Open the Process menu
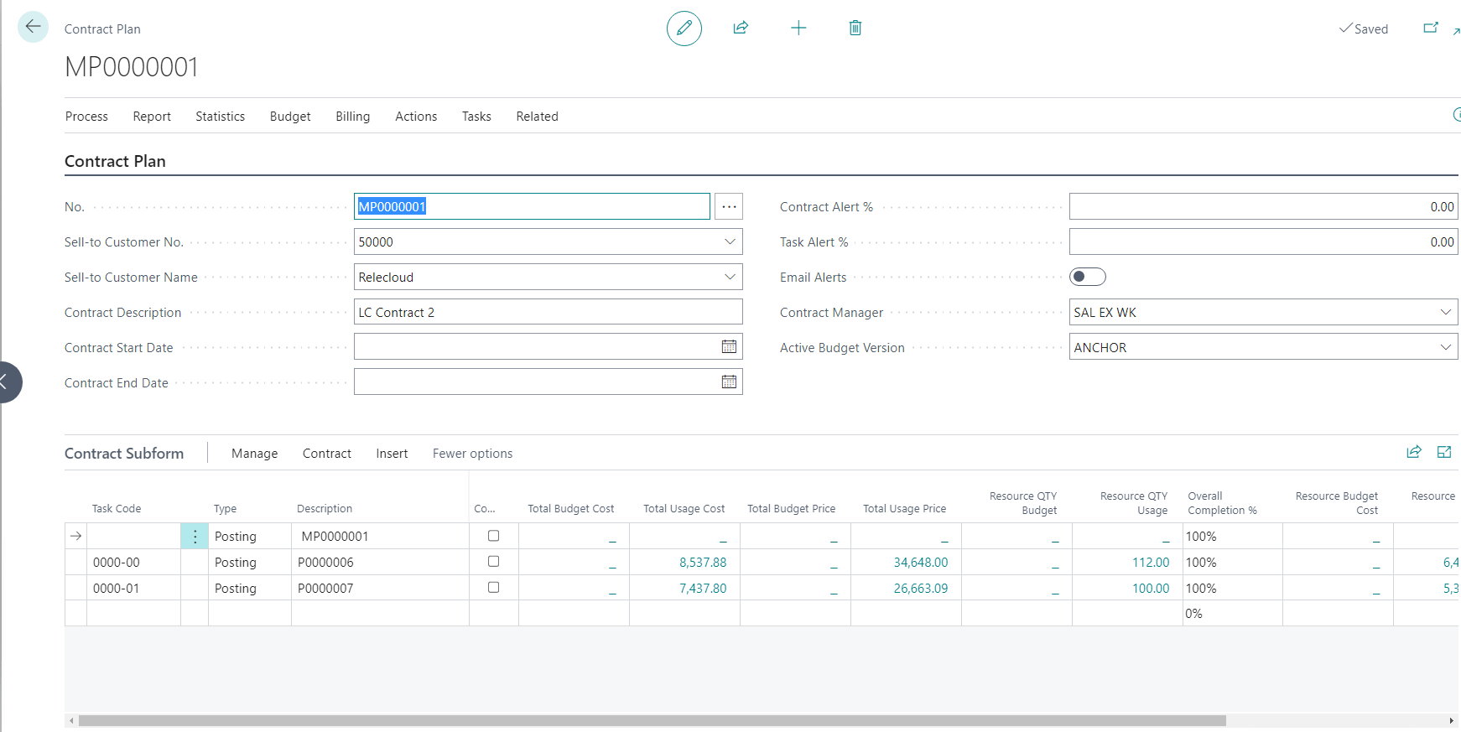Screen dimensions: 1461x732 tap(86, 117)
